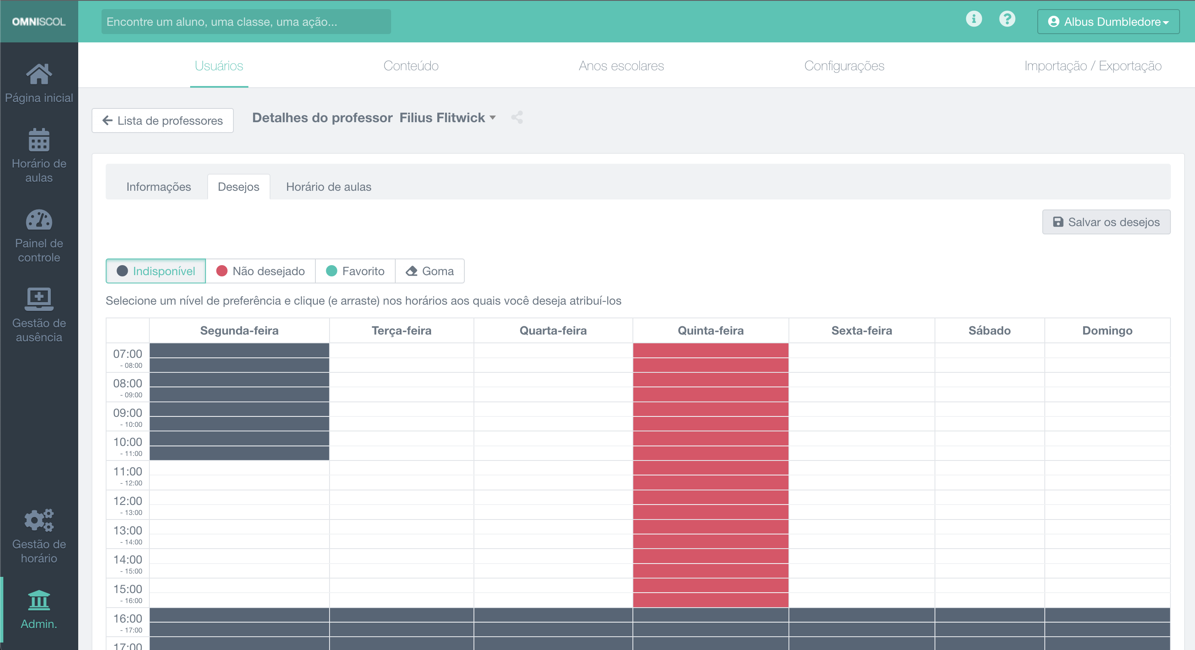Click Salvar os desejos button
Viewport: 1195px width, 650px height.
tap(1106, 222)
